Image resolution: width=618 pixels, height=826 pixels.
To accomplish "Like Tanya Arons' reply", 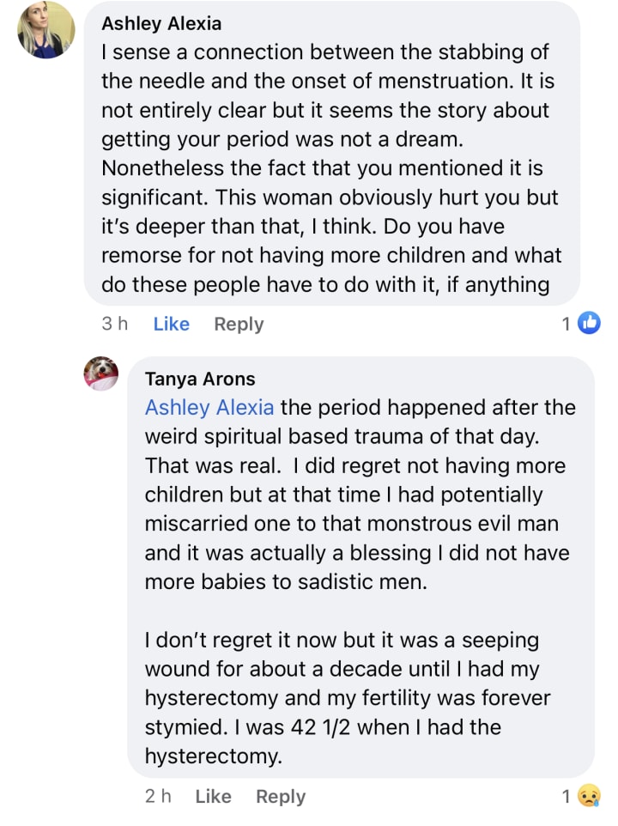I will [x=213, y=796].
